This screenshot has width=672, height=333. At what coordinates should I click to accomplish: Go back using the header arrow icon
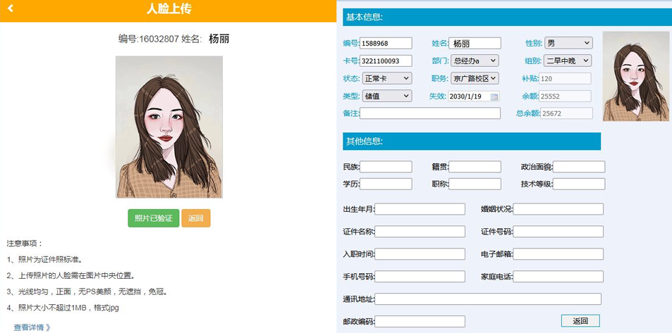[11, 8]
